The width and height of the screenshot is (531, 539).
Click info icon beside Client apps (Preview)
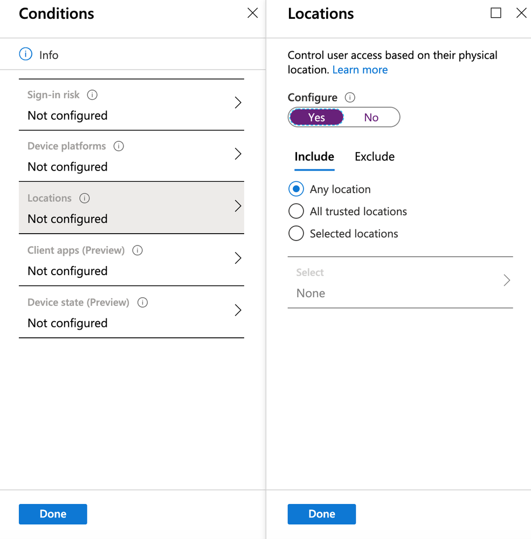tap(137, 250)
